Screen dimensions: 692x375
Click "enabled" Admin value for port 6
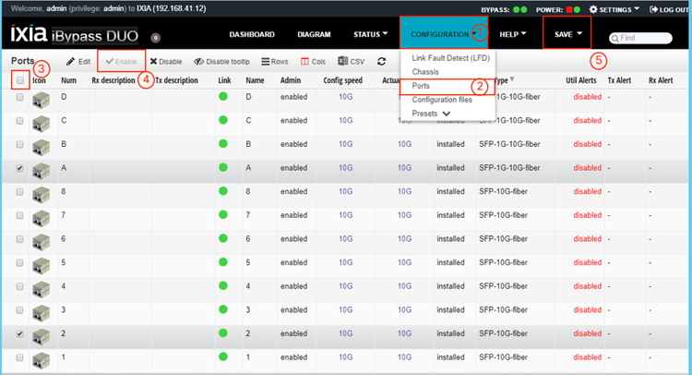tap(293, 238)
